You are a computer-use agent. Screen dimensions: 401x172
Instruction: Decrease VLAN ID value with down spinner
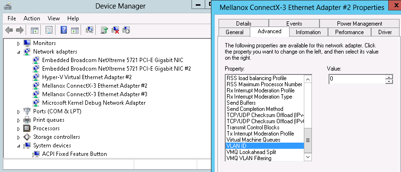coord(389,81)
